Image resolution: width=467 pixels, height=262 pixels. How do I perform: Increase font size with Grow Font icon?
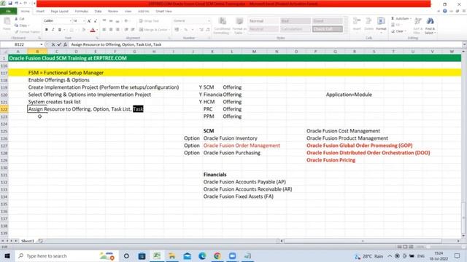(x=89, y=21)
